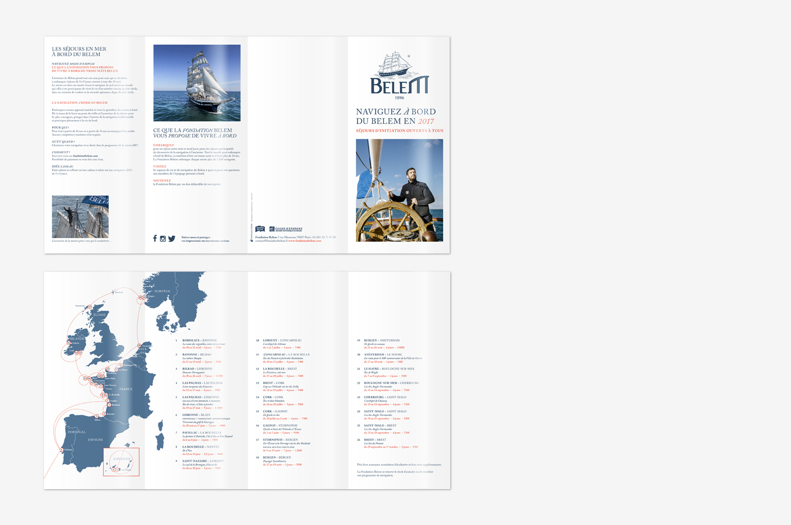This screenshot has height=525, width=791.
Task: Click the 'LE HAVRE › BOULOGNE-SUR-MER' itinerary 21
Action: click(389, 369)
